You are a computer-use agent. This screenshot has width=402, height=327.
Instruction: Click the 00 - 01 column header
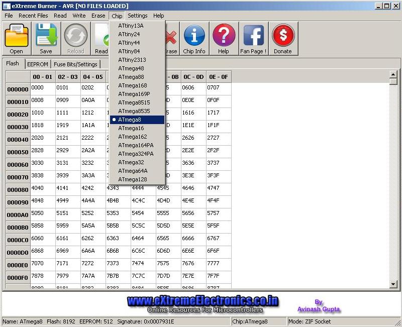pos(43,77)
